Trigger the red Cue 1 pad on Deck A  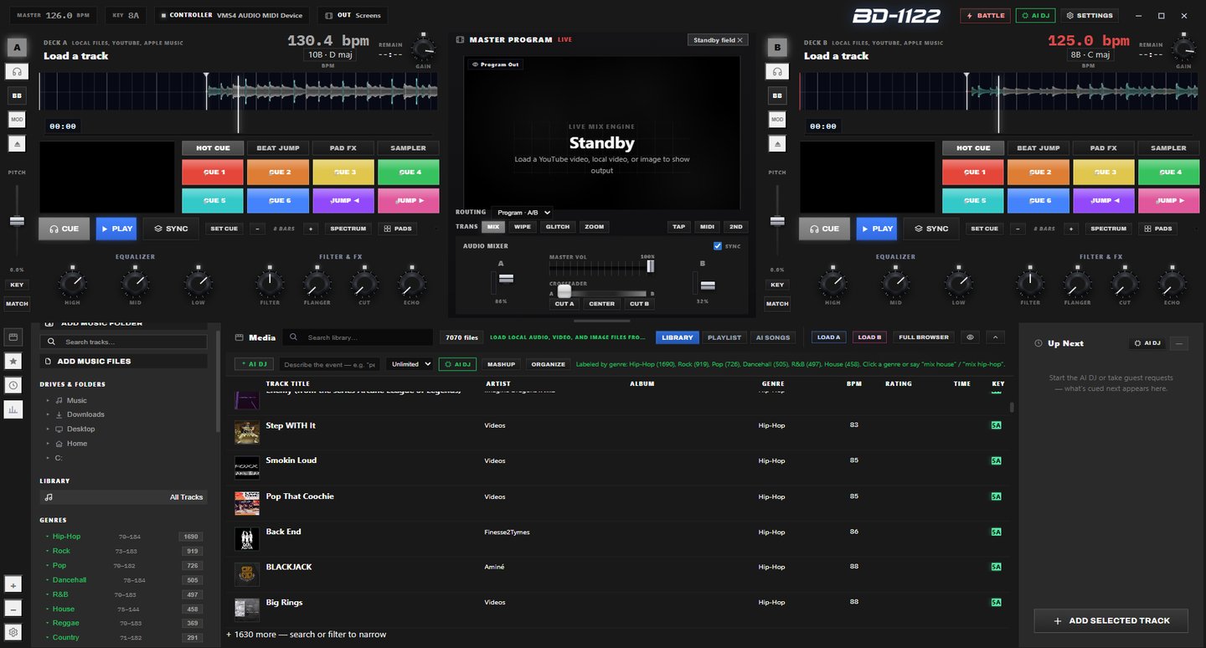click(213, 172)
